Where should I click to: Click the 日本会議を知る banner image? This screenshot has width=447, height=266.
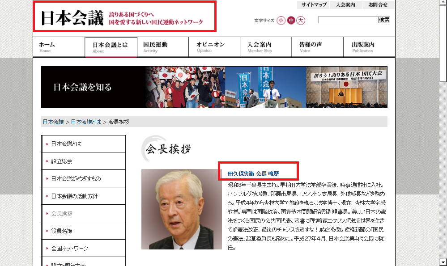214,87
